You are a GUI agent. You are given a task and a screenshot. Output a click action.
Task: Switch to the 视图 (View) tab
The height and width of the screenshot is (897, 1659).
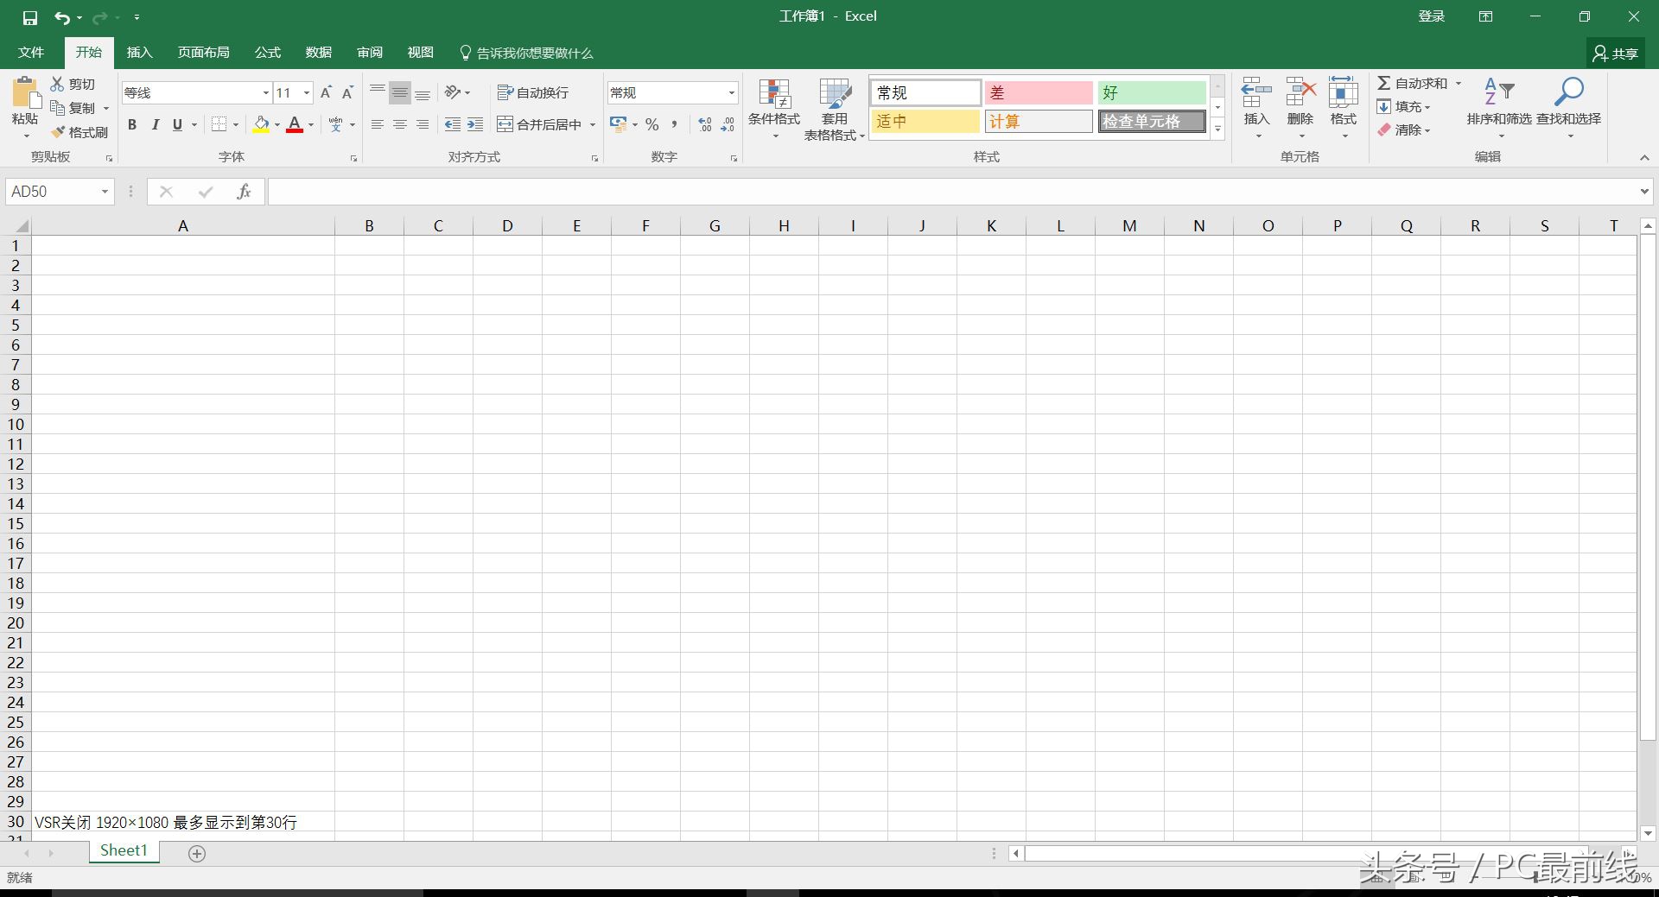[421, 53]
